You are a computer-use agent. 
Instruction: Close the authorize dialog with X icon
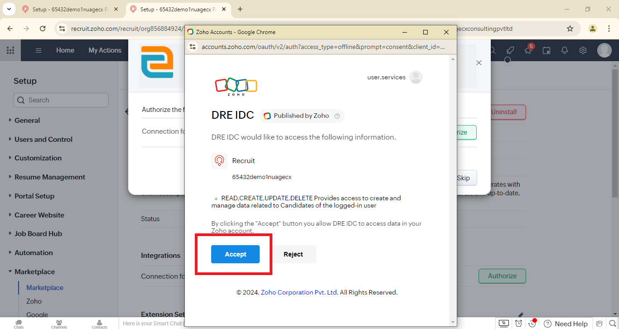(479, 63)
